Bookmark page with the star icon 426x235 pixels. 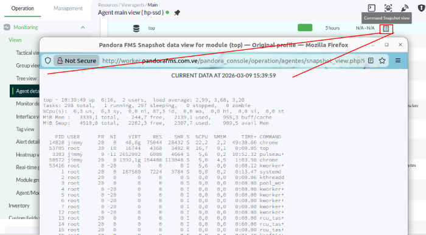pos(382,61)
